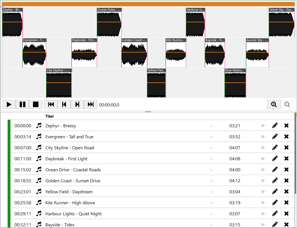Edit the City Skyline - Open Road entry
The image size is (297, 228).
click(275, 148)
